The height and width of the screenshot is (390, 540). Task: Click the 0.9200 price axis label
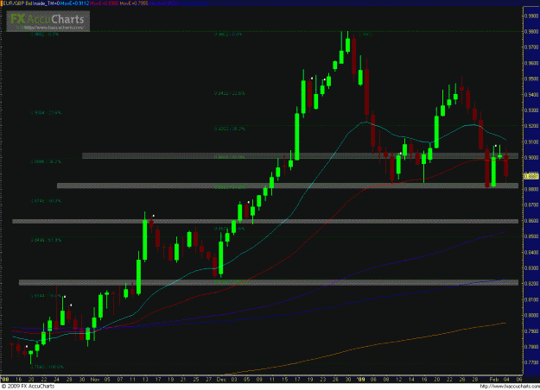tap(532, 126)
